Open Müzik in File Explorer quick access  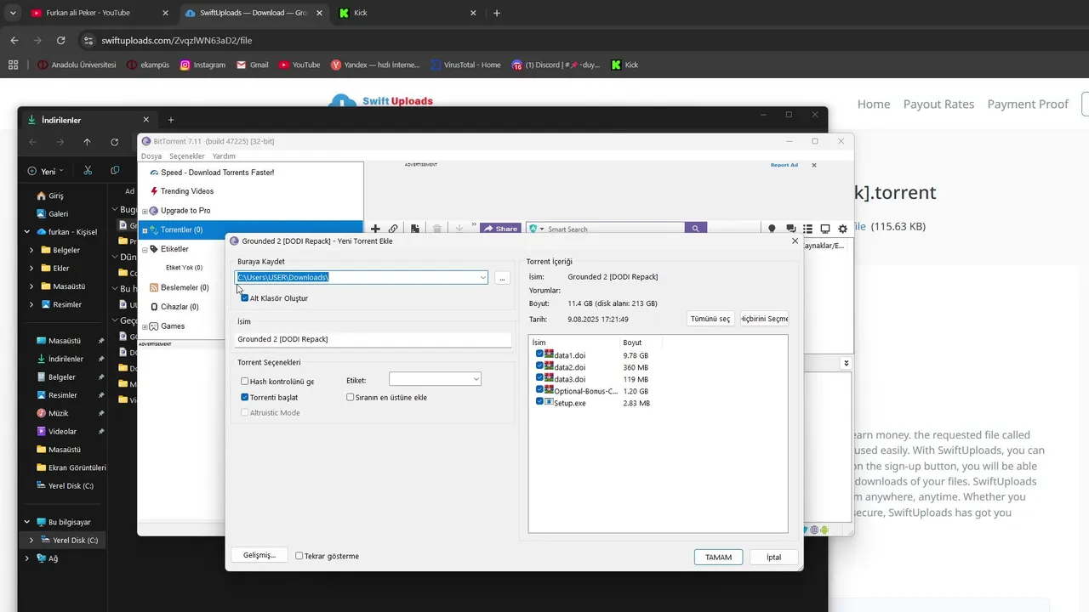click(x=58, y=413)
